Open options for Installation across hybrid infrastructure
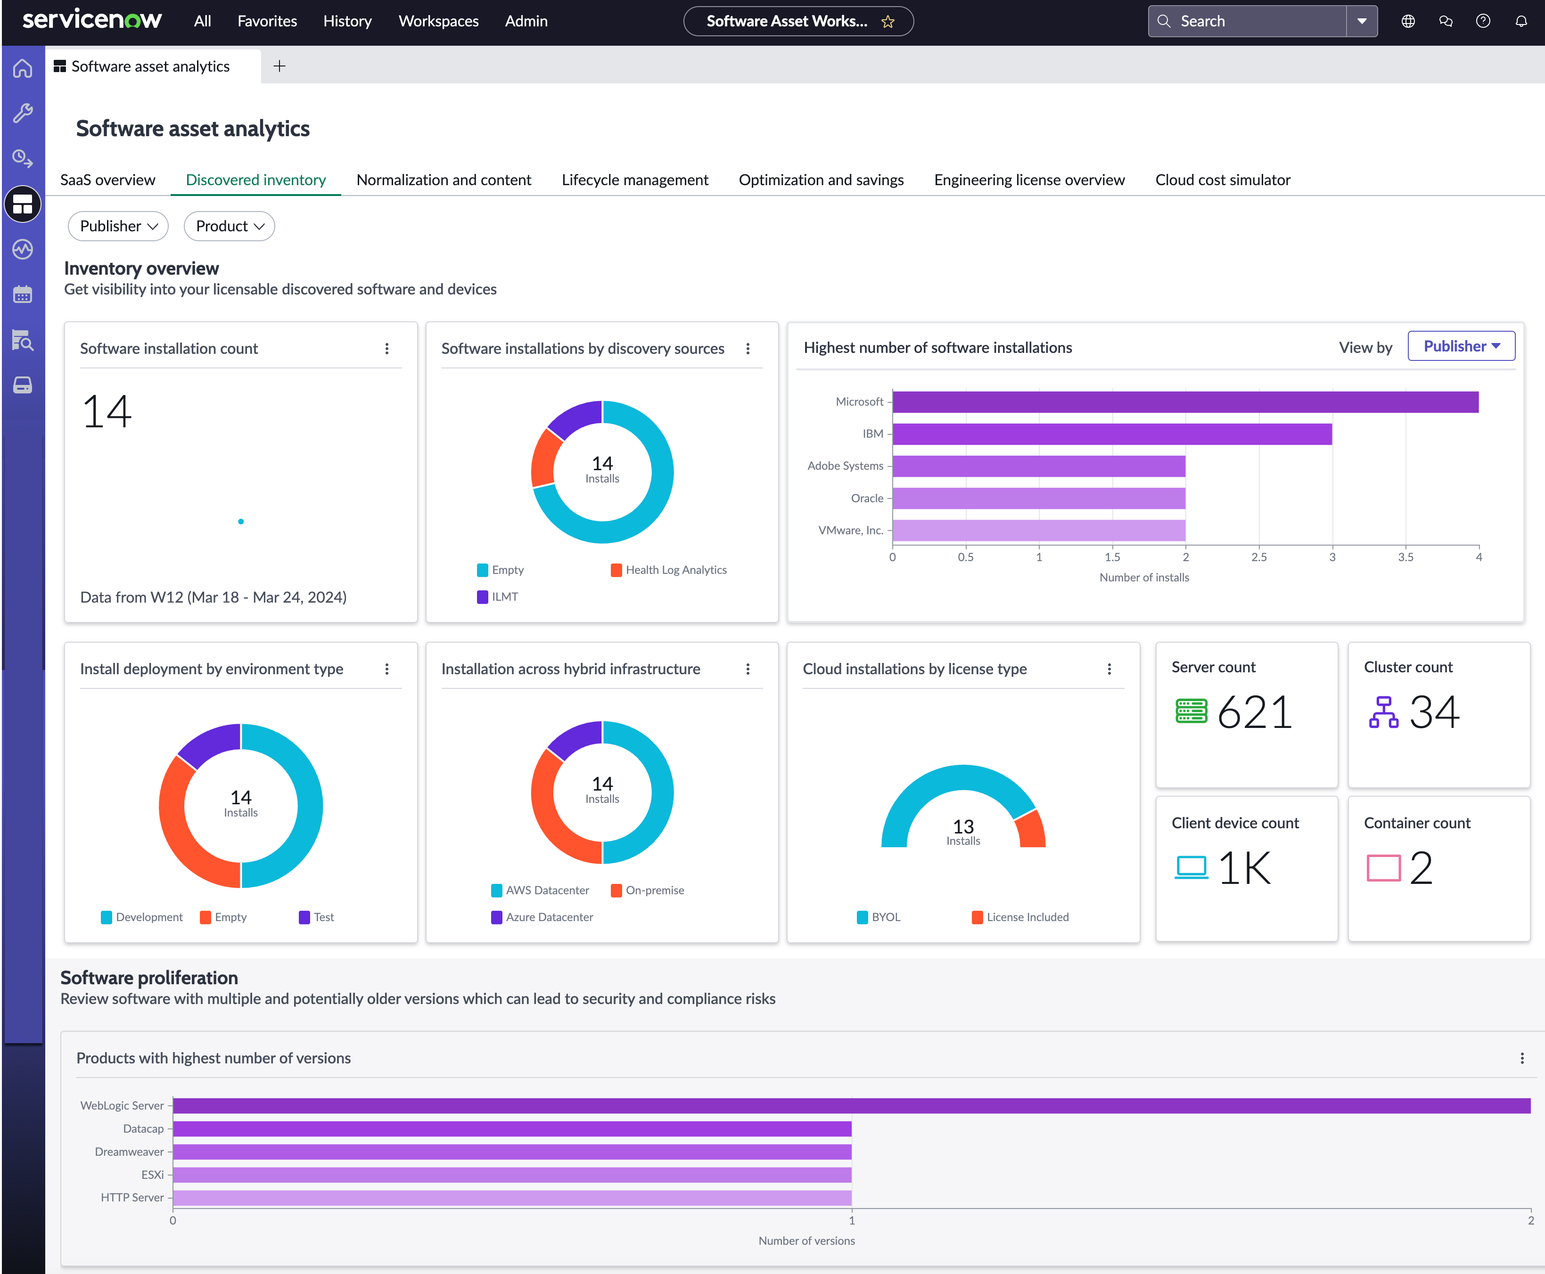This screenshot has height=1274, width=1545. pos(748,669)
